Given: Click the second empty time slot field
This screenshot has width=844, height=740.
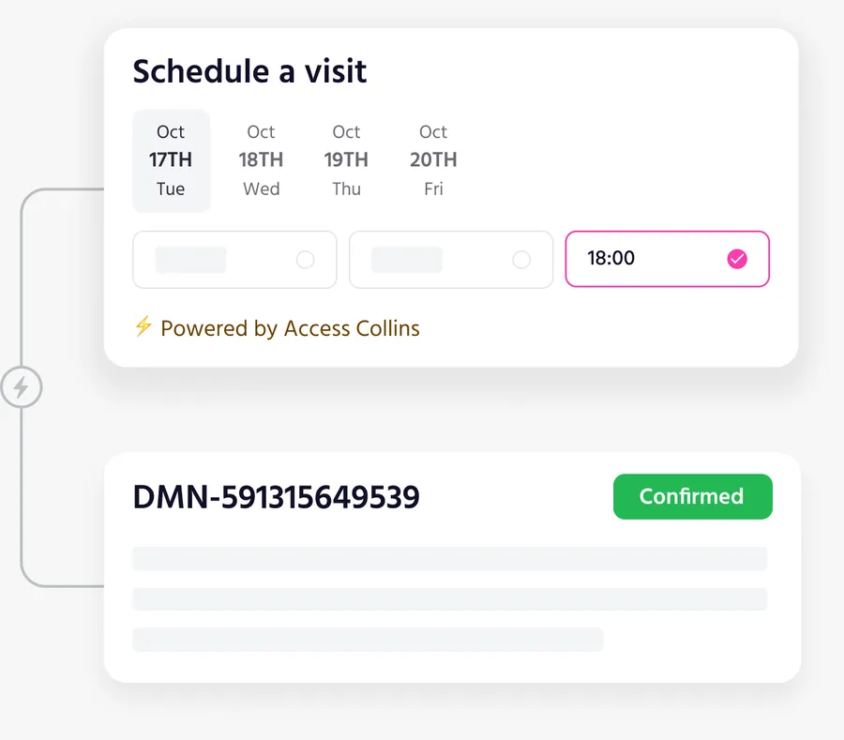Looking at the screenshot, I should (x=451, y=259).
